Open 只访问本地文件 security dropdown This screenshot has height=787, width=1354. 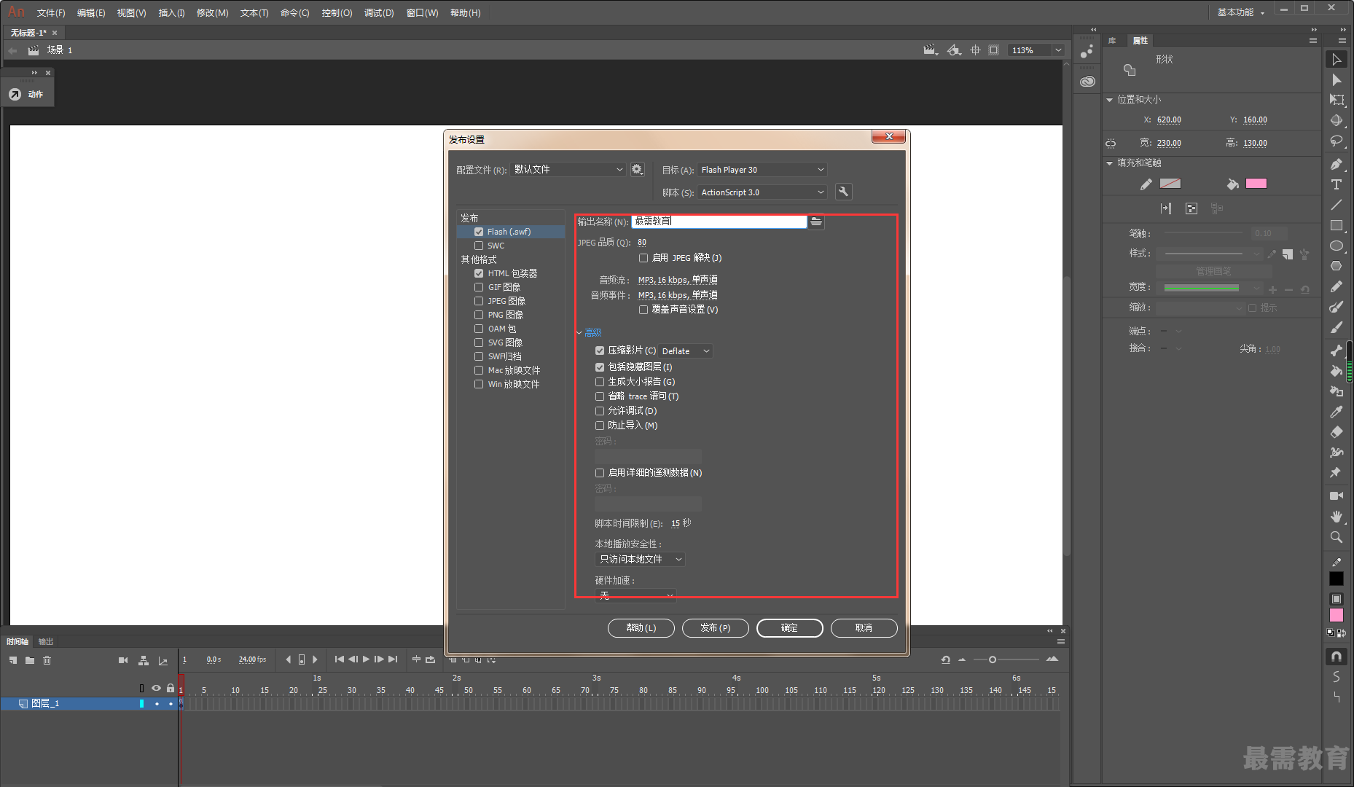[640, 560]
